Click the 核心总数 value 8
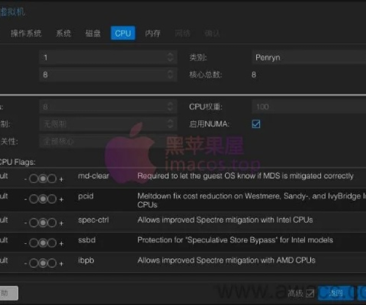 [254, 74]
